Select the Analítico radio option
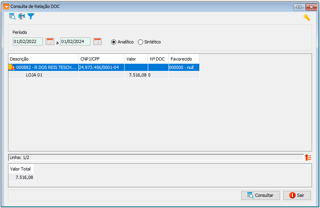Image resolution: width=320 pixels, height=208 pixels. (122, 42)
